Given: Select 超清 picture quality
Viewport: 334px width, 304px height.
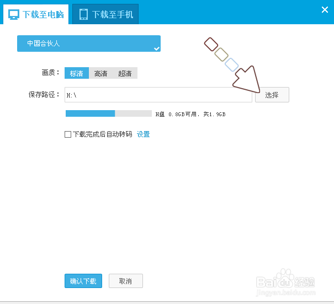Looking at the screenshot, I should (125, 73).
